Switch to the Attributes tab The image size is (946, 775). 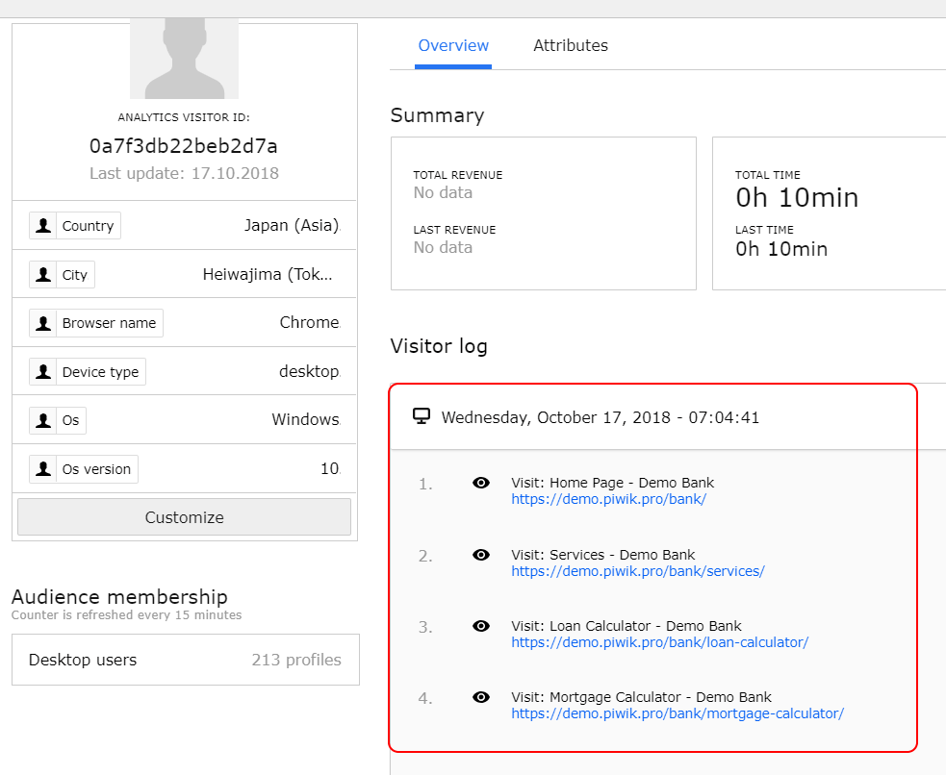(571, 45)
